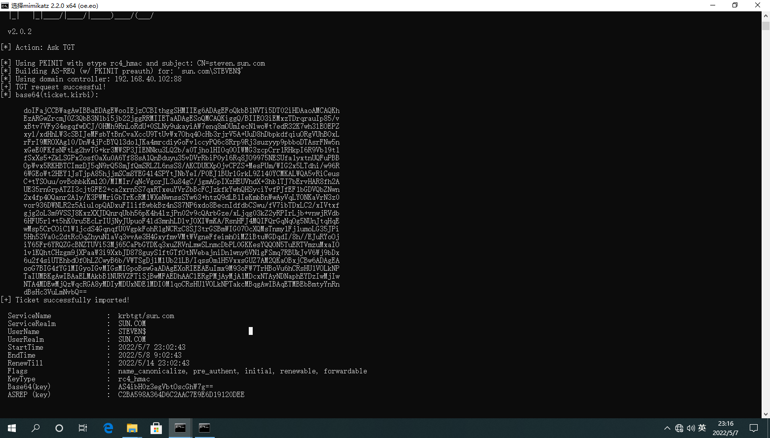This screenshot has width=770, height=438.
Task: Open volume control tray icon
Action: coord(691,428)
